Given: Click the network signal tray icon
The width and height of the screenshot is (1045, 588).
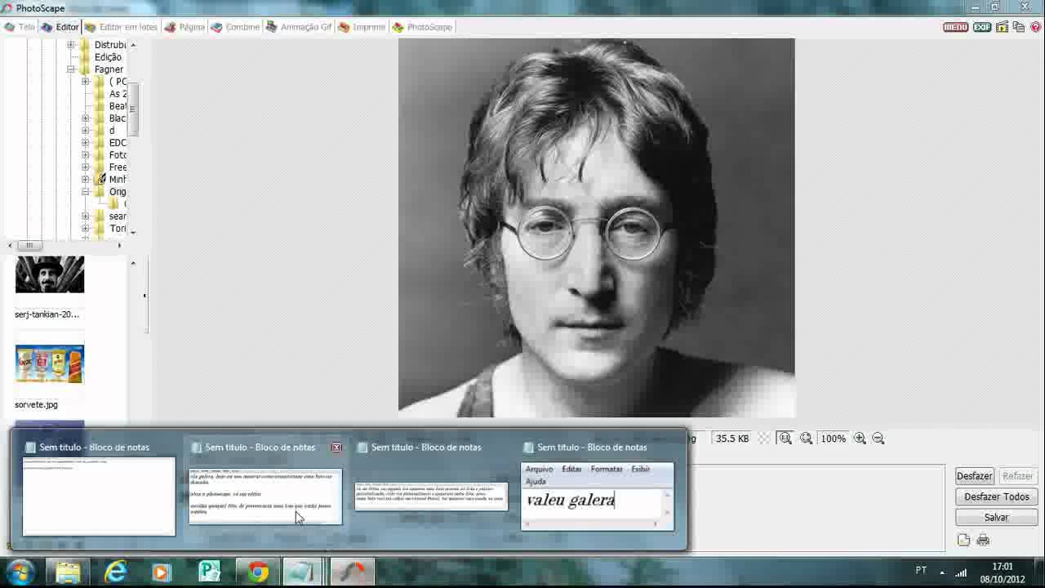Looking at the screenshot, I should pos(961,572).
